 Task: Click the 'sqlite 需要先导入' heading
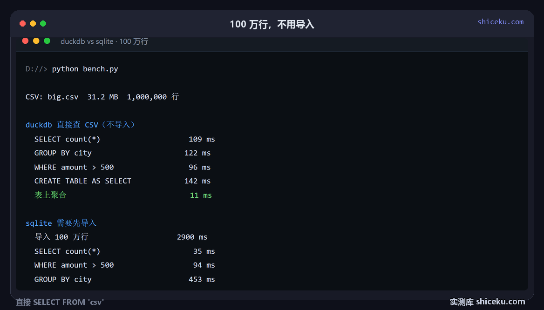pos(61,223)
